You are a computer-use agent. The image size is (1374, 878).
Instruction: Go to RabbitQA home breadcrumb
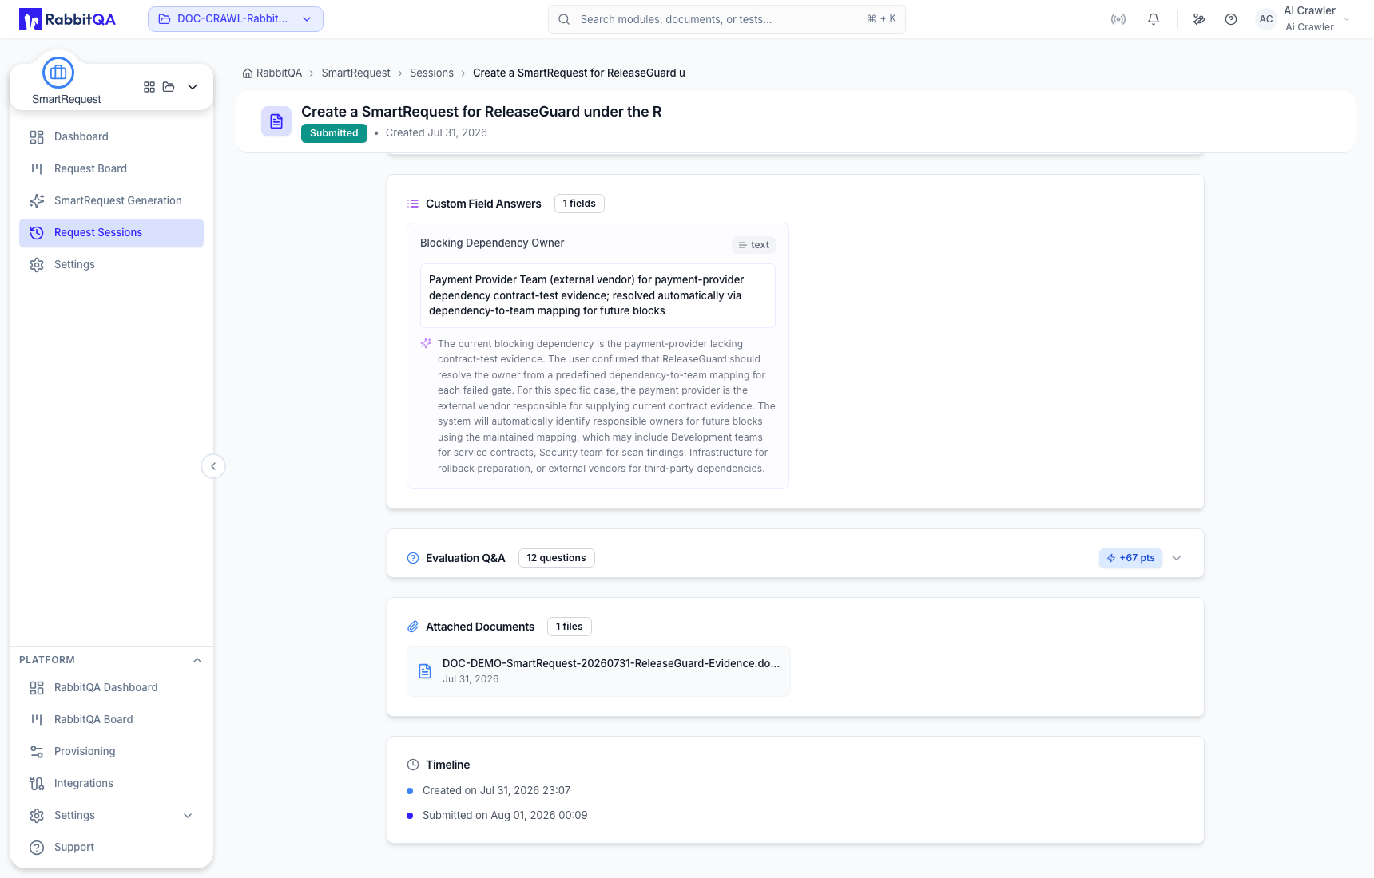click(272, 73)
